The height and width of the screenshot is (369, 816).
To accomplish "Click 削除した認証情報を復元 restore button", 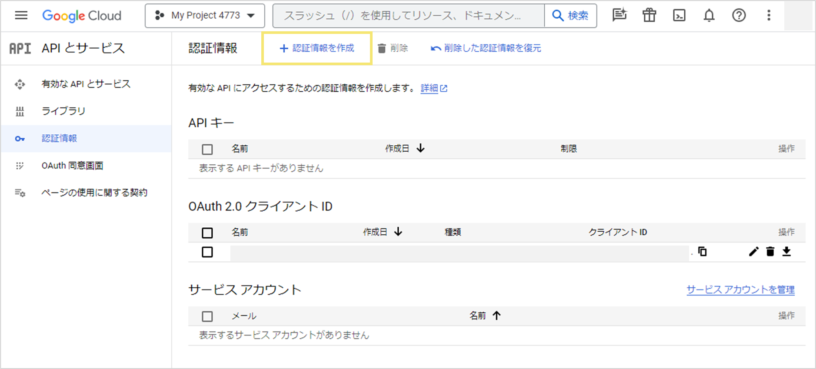I will [486, 48].
